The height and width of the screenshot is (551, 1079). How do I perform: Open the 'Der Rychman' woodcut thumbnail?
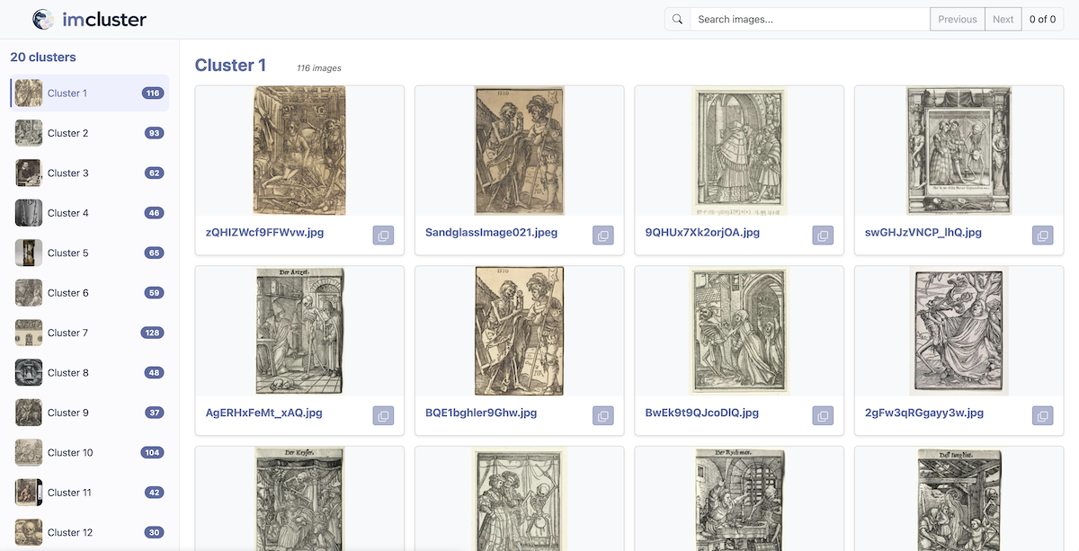point(739,500)
